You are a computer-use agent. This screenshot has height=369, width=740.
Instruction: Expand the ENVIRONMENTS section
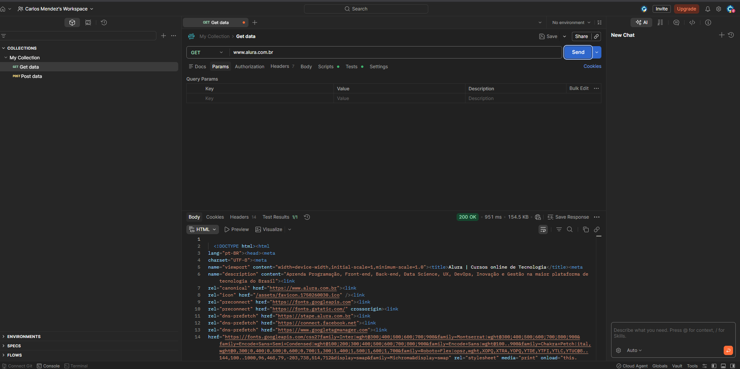click(24, 336)
